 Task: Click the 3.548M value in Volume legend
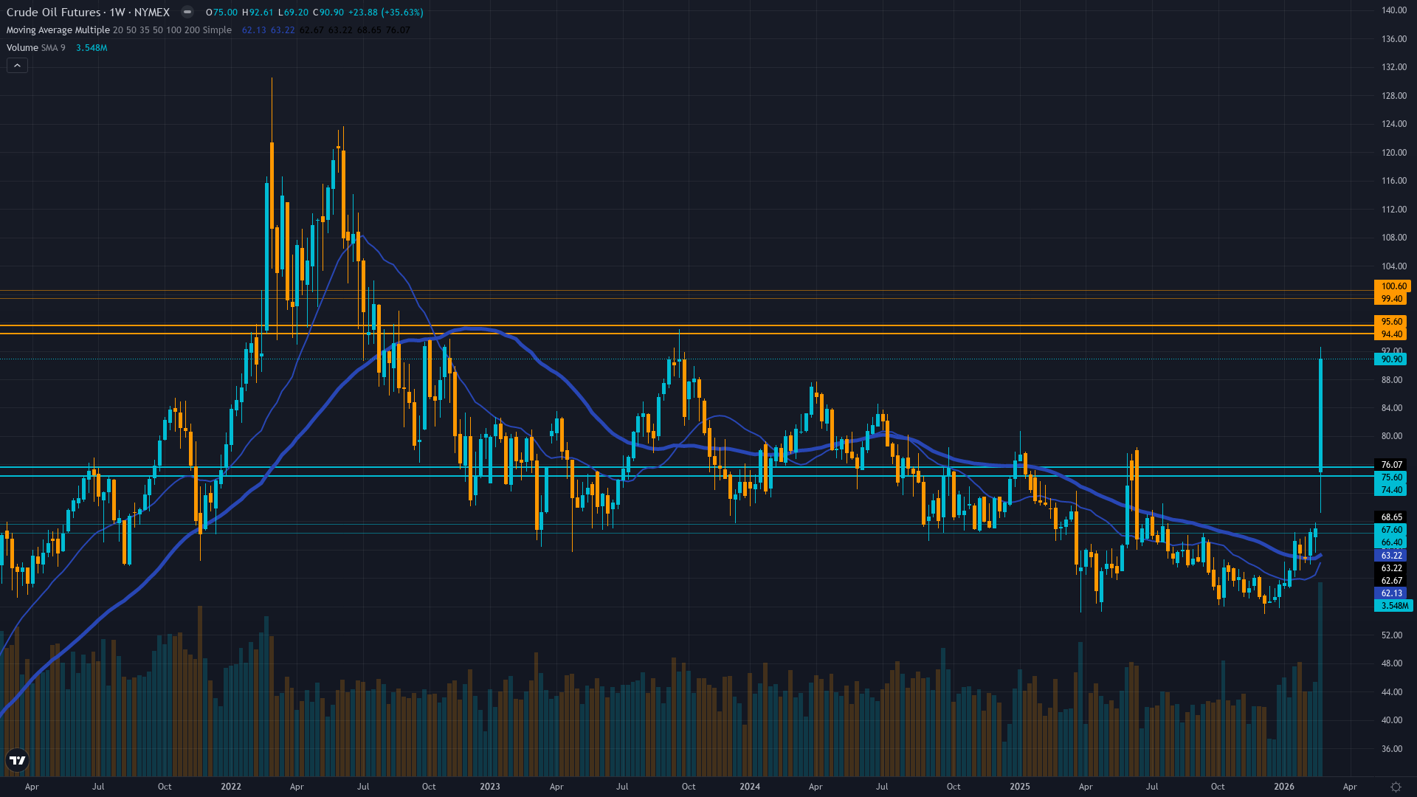[x=92, y=48]
